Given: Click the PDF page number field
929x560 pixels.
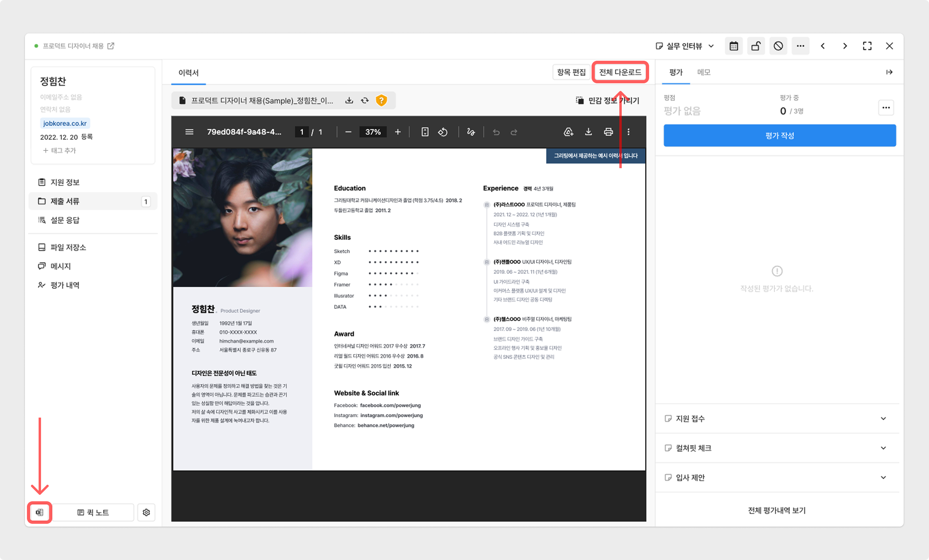Looking at the screenshot, I should coord(302,132).
